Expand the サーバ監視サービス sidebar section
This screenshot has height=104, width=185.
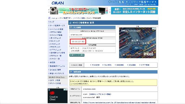pos(57,25)
